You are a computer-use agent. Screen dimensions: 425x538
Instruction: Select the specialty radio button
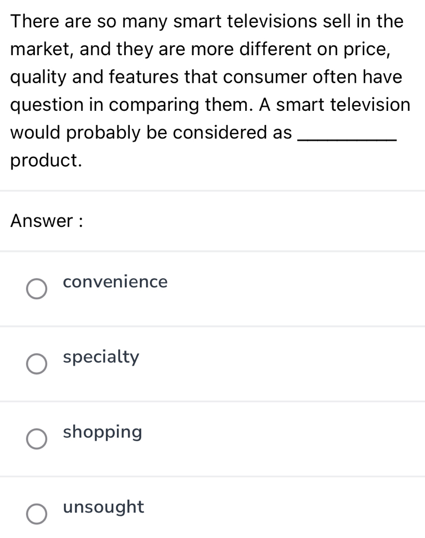tap(36, 363)
